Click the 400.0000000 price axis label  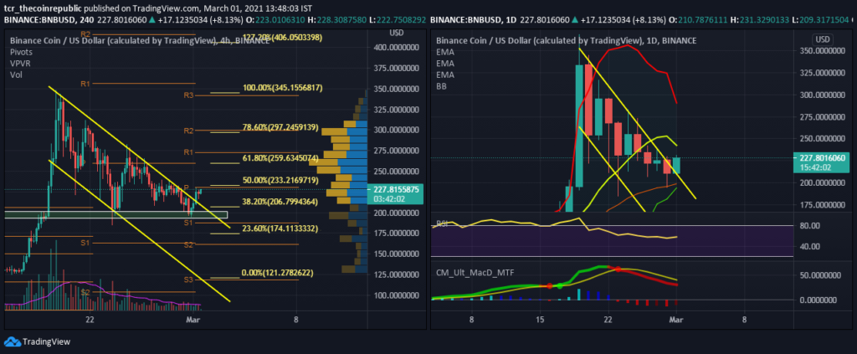[x=398, y=47]
